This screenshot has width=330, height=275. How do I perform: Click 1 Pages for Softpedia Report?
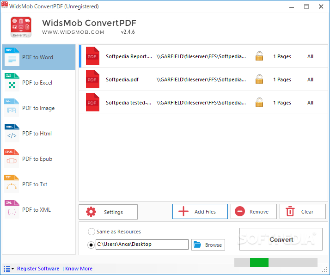click(282, 56)
